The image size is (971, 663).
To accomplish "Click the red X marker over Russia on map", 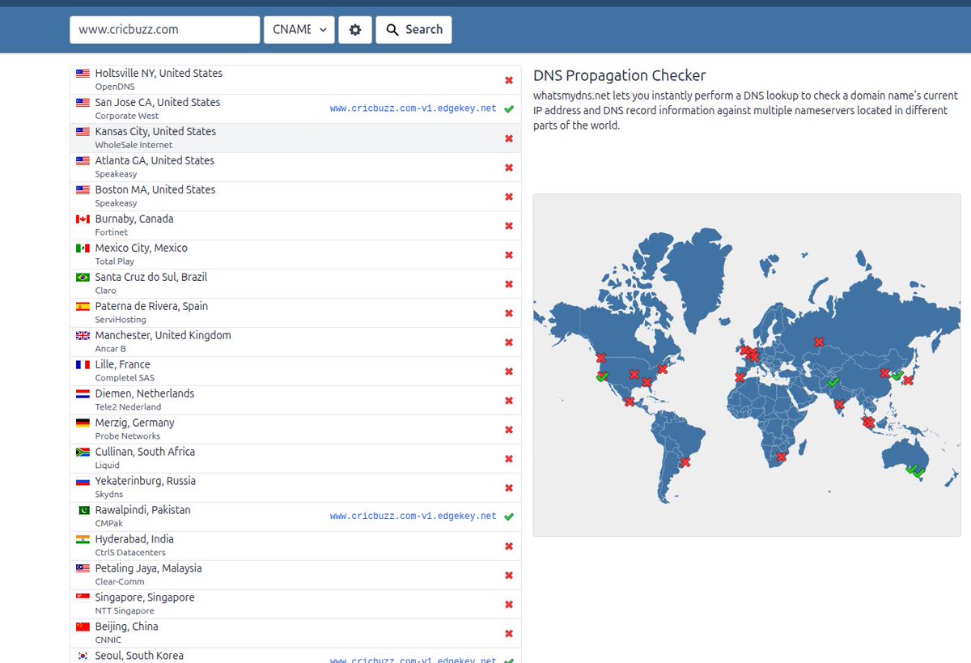I will pos(818,342).
